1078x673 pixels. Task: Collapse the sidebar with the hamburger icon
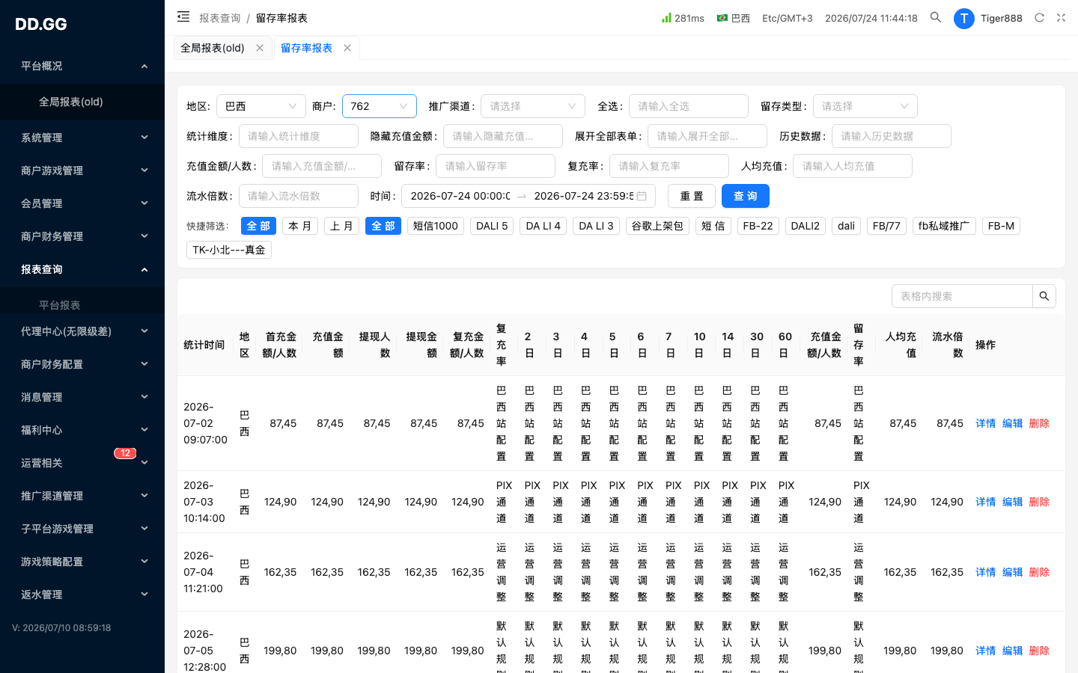point(183,16)
